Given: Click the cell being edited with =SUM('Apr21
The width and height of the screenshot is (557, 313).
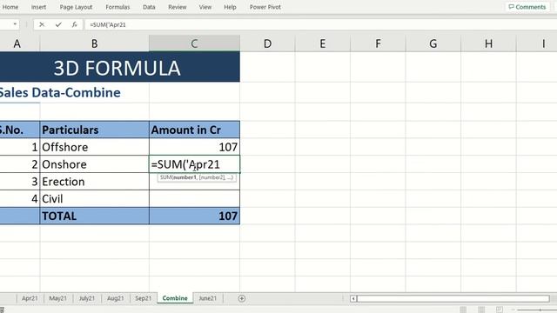Looking at the screenshot, I should tap(194, 164).
